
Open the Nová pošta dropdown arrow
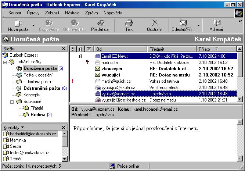[33, 25]
